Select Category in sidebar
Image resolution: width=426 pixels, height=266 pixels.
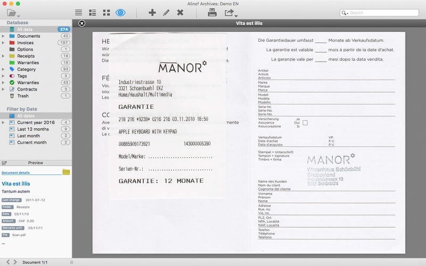(26, 69)
